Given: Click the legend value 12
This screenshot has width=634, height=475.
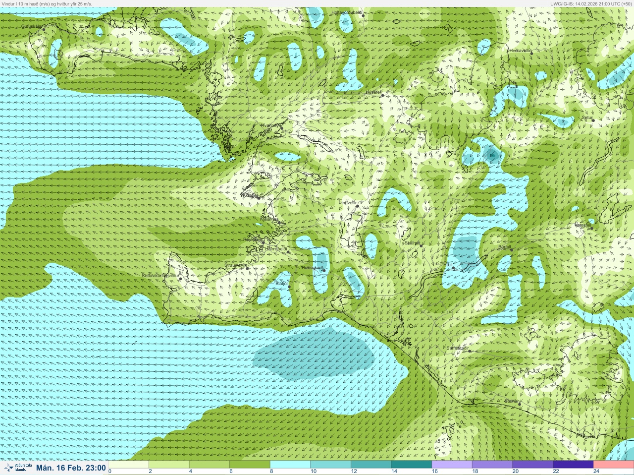Looking at the screenshot, I should pyautogui.click(x=354, y=471).
